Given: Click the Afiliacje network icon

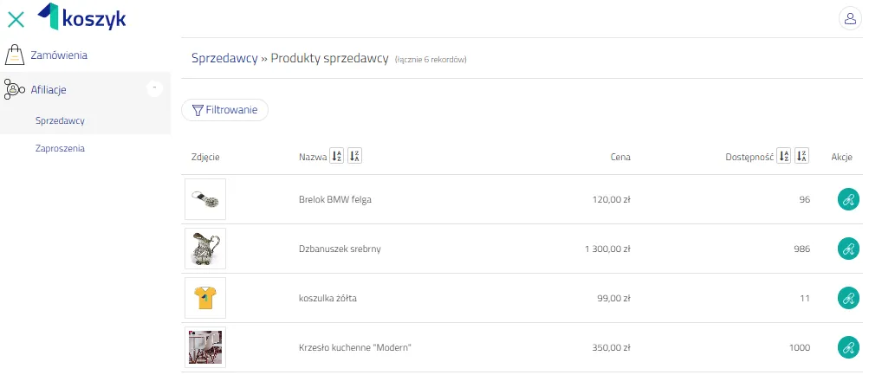Looking at the screenshot, I should [x=14, y=89].
